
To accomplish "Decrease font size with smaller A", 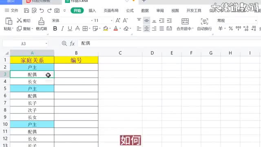I will click(x=125, y=20).
